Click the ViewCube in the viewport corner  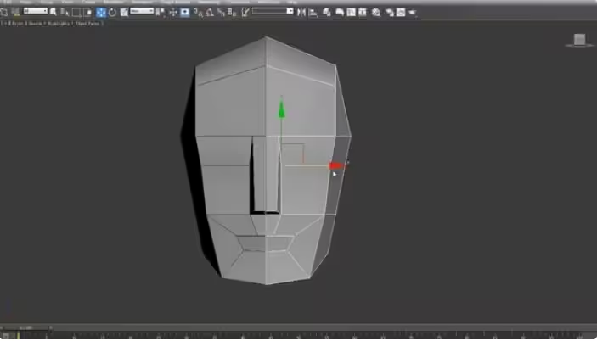579,40
